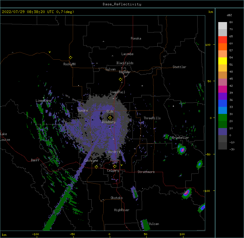Pick the purple 36-39 dBZ legend swatch
Viewport: 244px width, 238px height.
(x=222, y=96)
